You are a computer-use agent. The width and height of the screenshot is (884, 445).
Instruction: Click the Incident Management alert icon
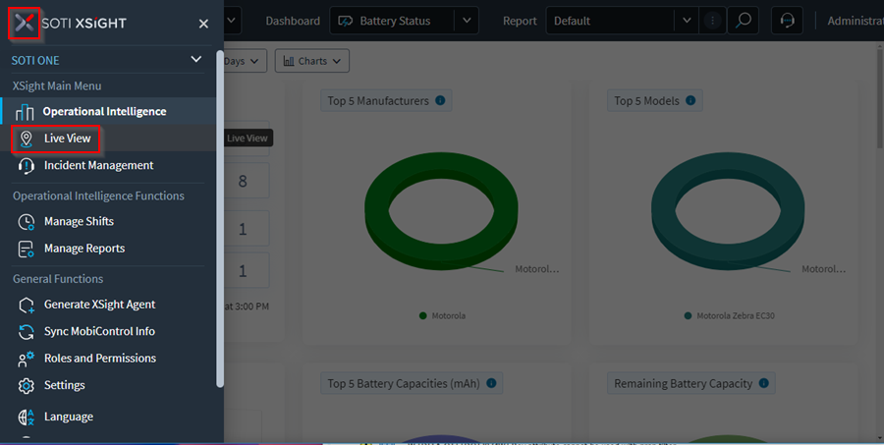click(x=26, y=166)
